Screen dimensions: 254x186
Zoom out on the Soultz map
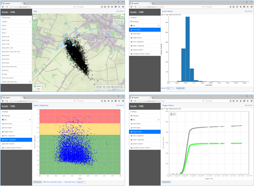click(34, 18)
